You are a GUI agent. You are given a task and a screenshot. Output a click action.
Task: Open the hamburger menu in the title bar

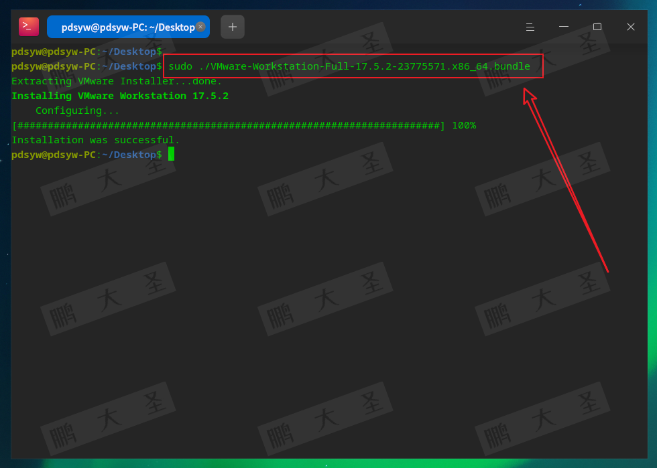point(530,27)
